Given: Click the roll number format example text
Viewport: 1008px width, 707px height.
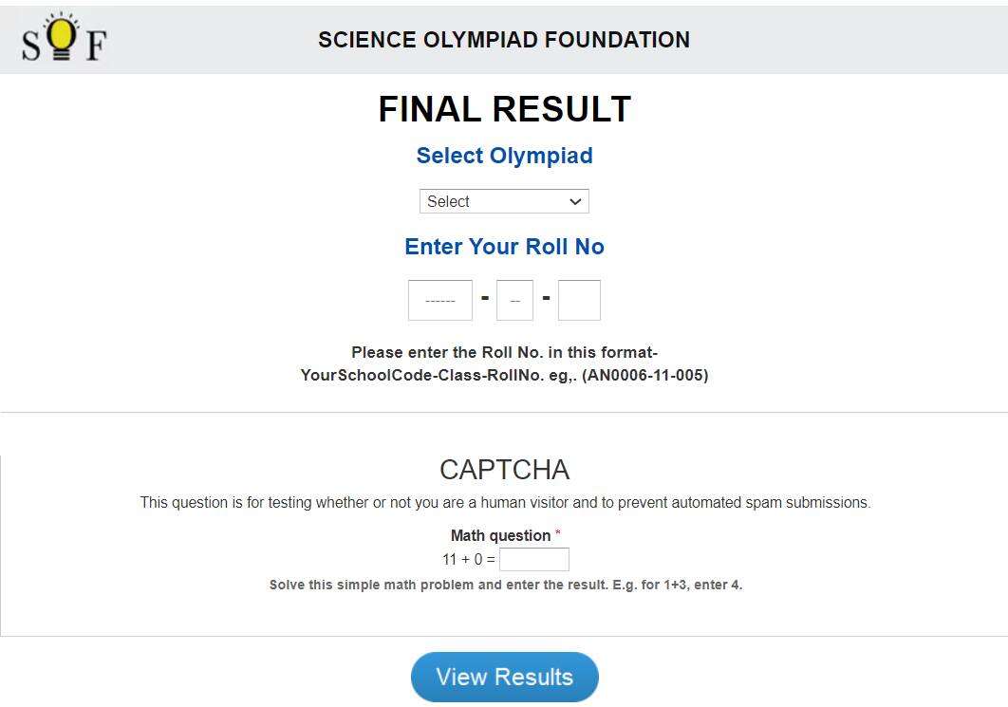Looking at the screenshot, I should (504, 362).
